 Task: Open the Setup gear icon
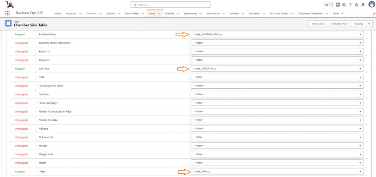357,5
